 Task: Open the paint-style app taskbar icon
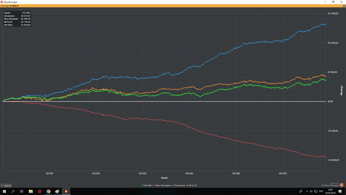tap(57, 191)
